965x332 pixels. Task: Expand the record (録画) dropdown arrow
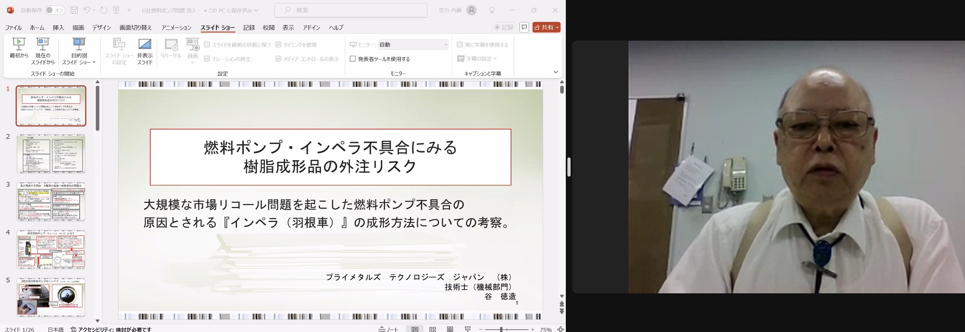193,63
